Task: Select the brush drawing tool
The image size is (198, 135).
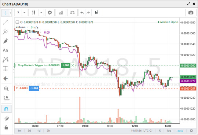Action: click(5, 41)
